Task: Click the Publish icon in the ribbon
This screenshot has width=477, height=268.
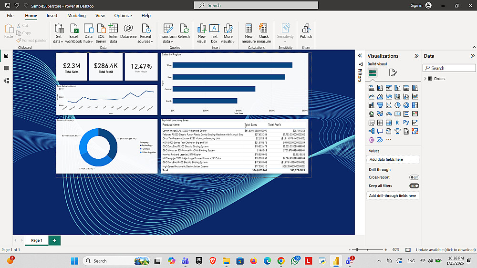Action: pyautogui.click(x=306, y=31)
